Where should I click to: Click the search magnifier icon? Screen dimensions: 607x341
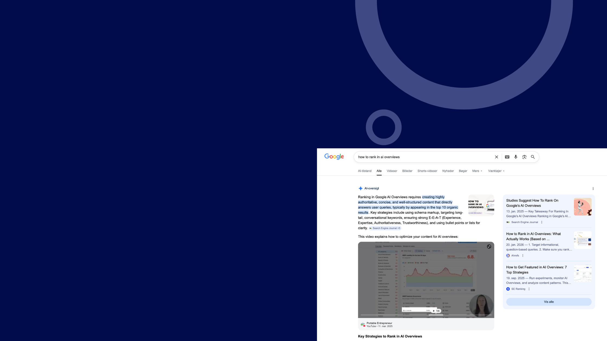click(533, 157)
